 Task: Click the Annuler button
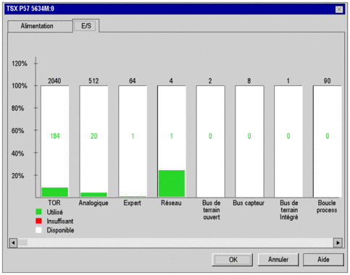pos(278,260)
